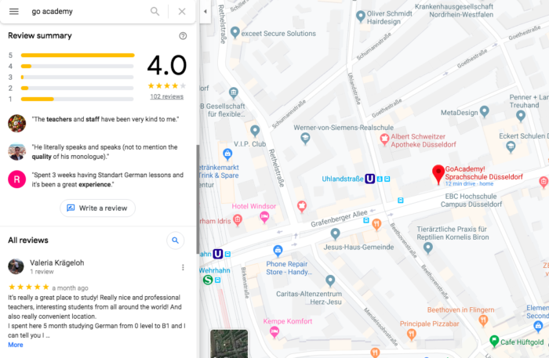Expand review with More link

tap(16, 345)
